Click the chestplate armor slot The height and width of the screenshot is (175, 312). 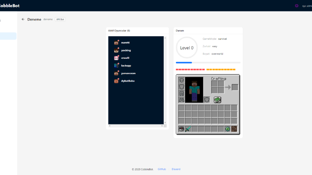pos(181,87)
